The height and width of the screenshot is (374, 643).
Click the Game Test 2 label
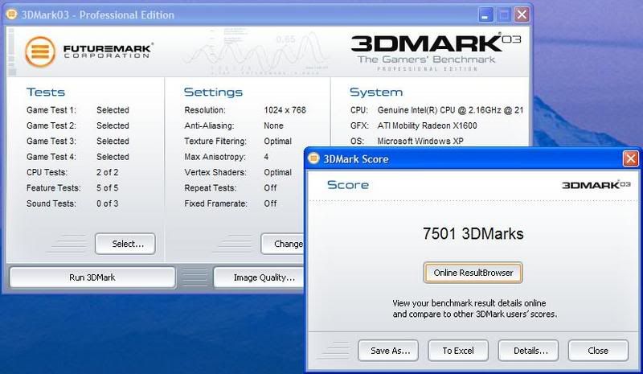tap(51, 125)
